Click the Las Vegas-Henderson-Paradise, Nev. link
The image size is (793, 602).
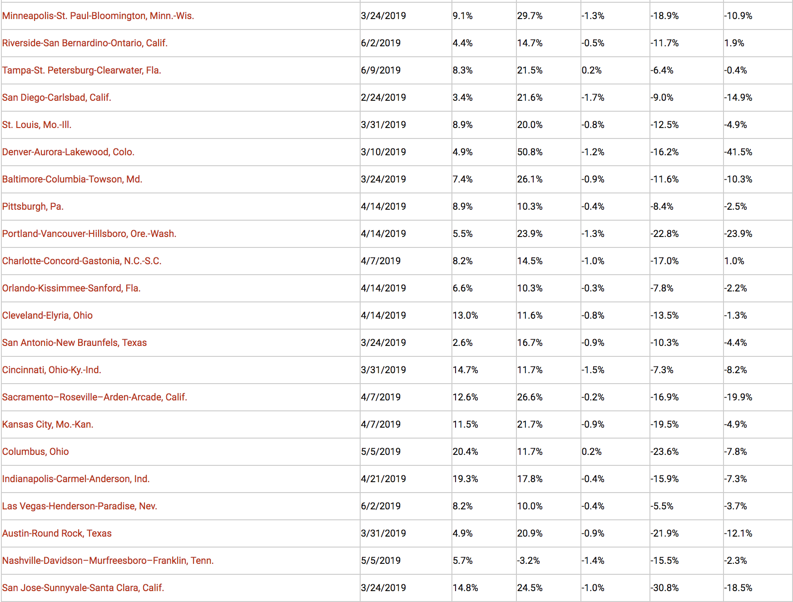point(79,506)
